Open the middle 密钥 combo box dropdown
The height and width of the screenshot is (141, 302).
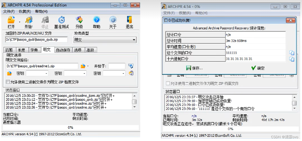click(84, 74)
